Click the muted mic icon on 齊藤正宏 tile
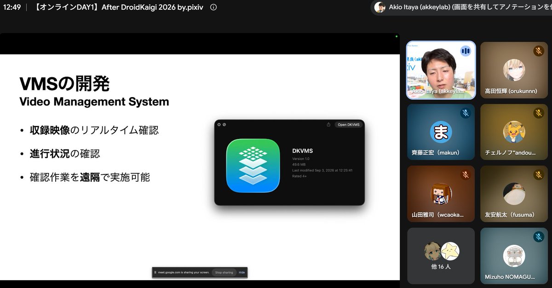The width and height of the screenshot is (552, 288). tap(466, 113)
